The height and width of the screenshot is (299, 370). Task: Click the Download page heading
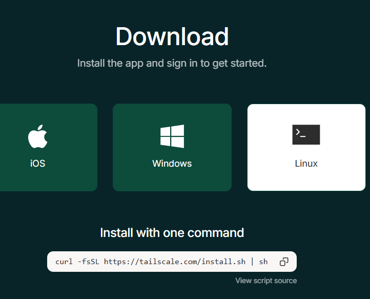(172, 36)
